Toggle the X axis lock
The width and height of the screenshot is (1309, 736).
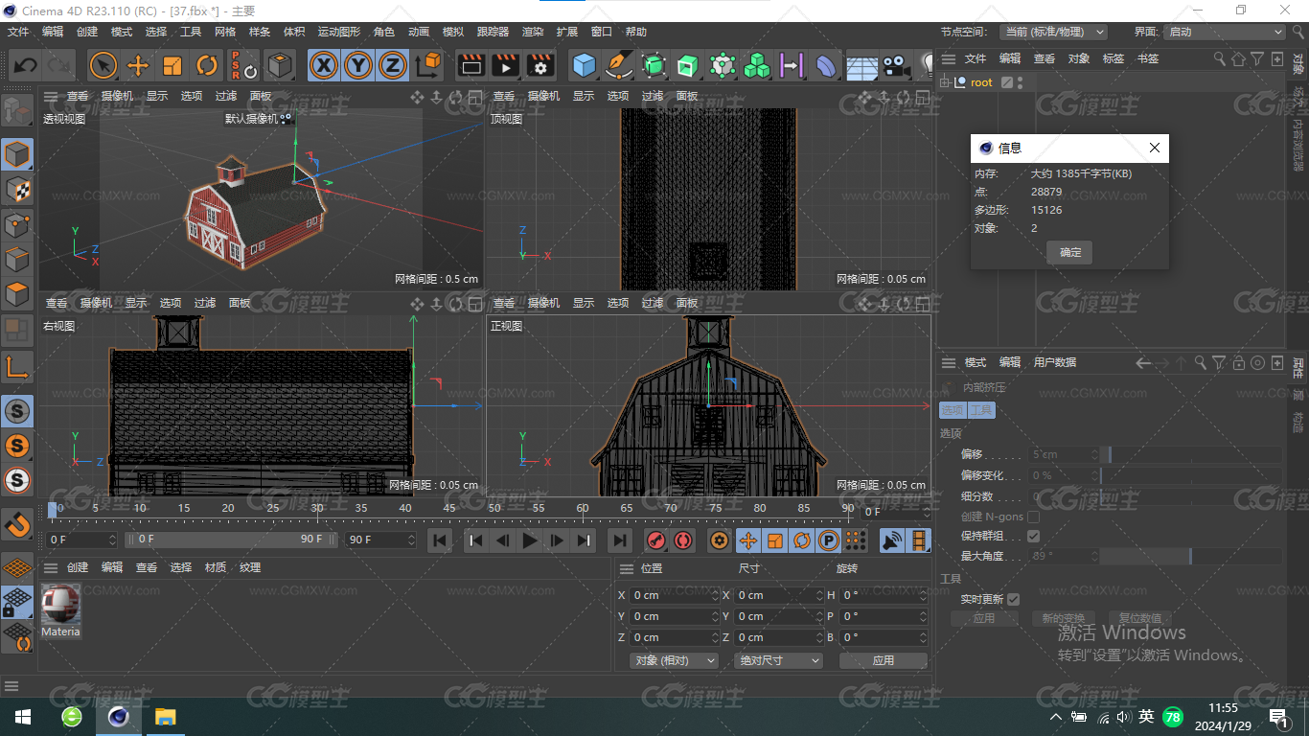325,65
